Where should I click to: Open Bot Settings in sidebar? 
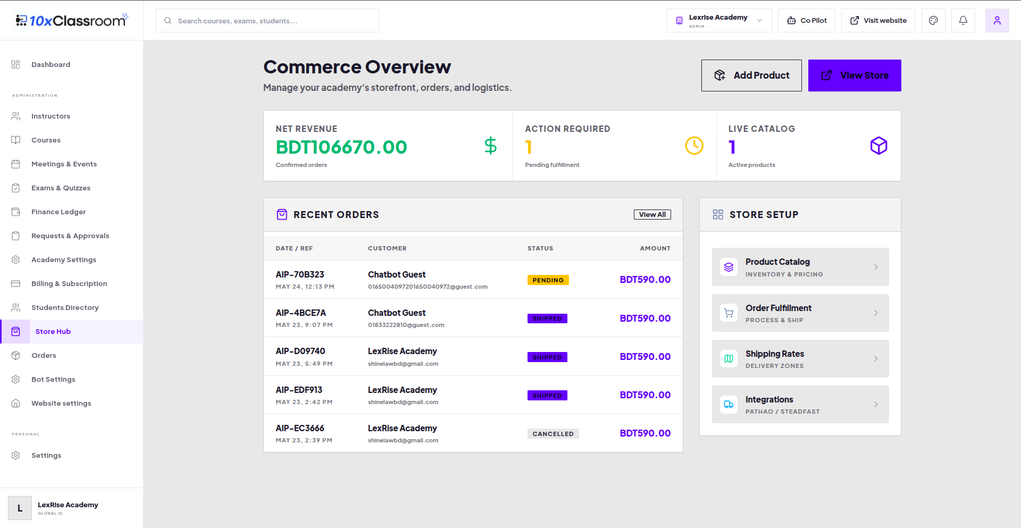[x=71, y=379]
